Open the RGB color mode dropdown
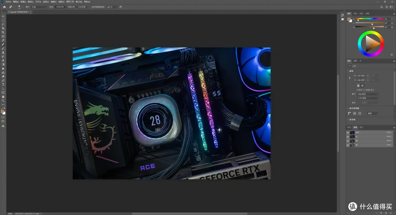396x215 pixels. click(x=368, y=94)
